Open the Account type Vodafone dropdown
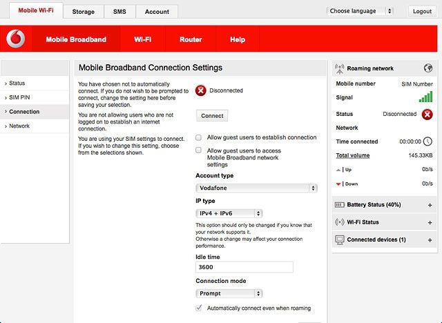 [256, 188]
